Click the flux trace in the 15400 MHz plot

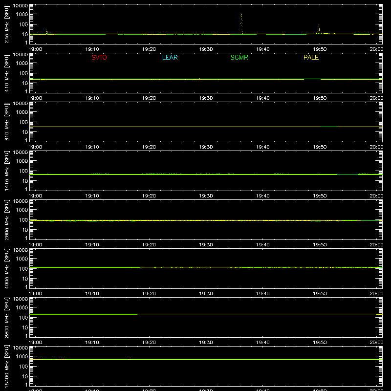206,359
